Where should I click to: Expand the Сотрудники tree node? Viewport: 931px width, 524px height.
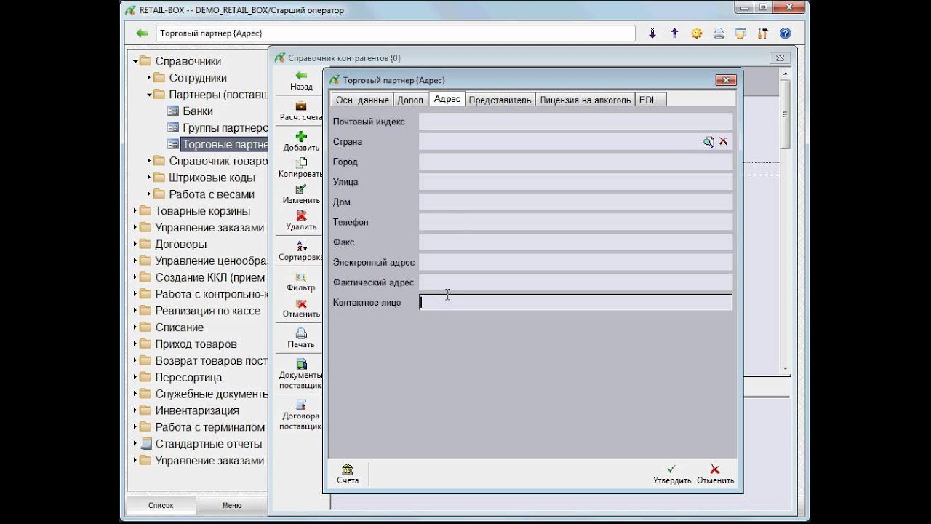click(149, 78)
